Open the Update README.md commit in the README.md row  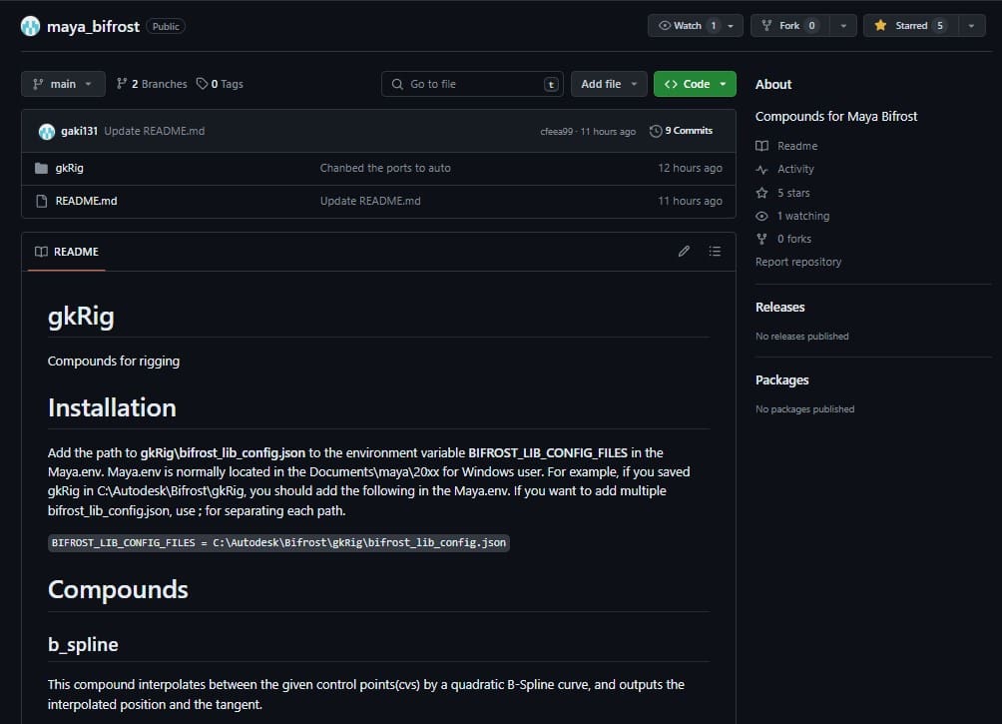point(370,201)
